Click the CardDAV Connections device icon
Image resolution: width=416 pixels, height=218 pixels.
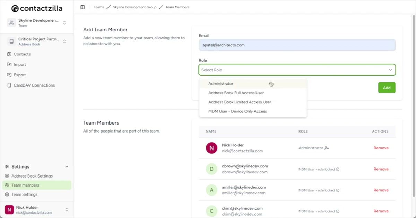tap(9, 85)
